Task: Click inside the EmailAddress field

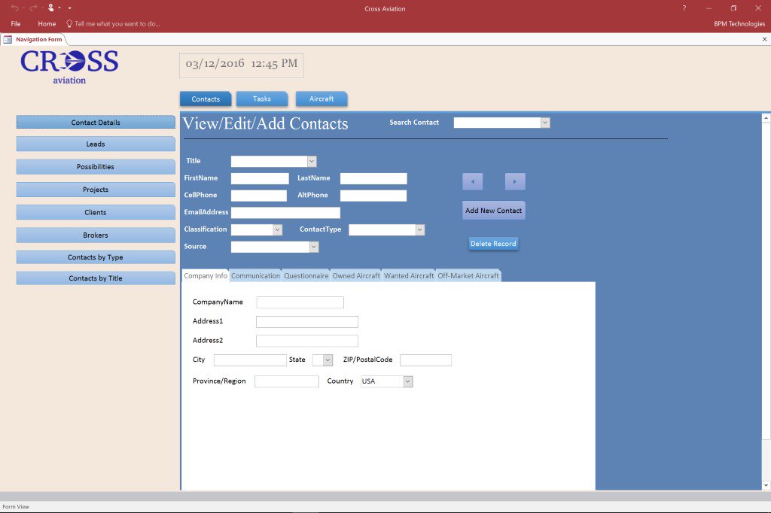Action: click(x=285, y=212)
